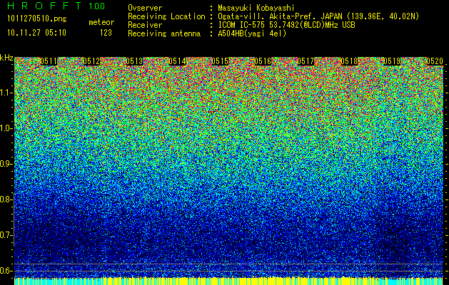This screenshot has height=285, width=449.
Task: Select the ICOM IC-575 53.7492 MHz USB text
Action: click(x=286, y=25)
